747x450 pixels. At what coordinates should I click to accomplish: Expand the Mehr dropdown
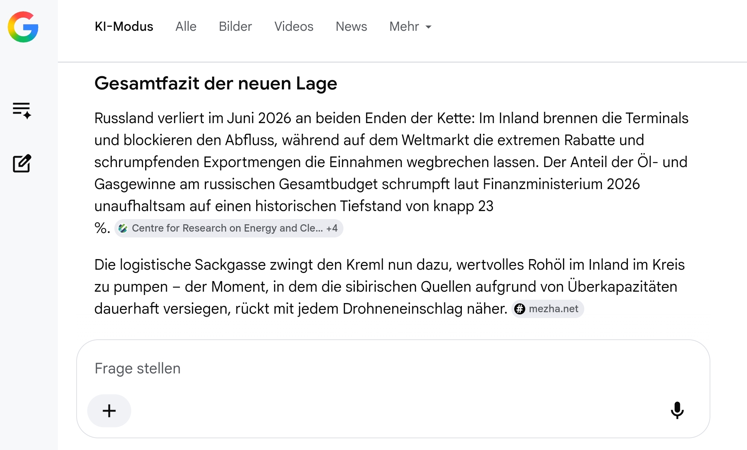coord(411,26)
